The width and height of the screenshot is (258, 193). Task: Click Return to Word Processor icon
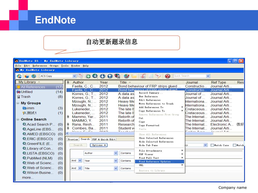pos(158,76)
